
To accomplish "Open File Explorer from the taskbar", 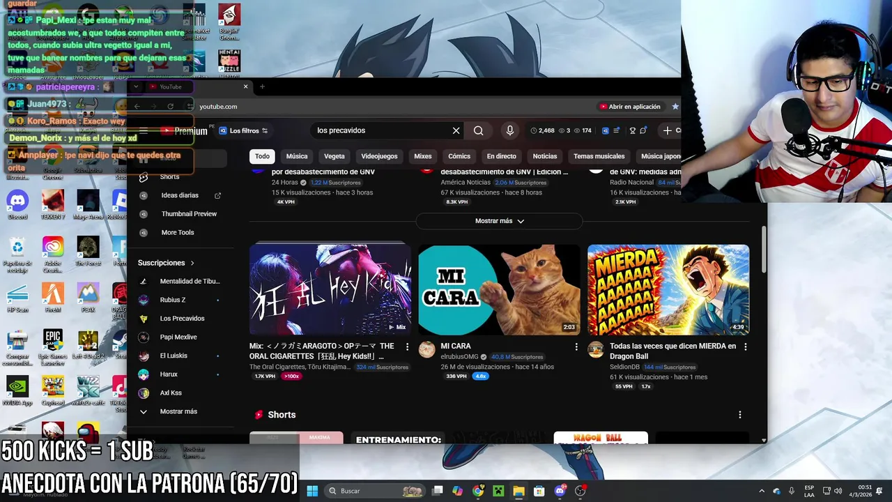I will (518, 491).
